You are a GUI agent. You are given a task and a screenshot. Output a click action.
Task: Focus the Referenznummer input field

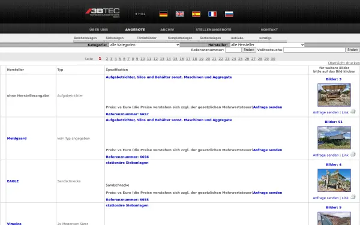233,50
